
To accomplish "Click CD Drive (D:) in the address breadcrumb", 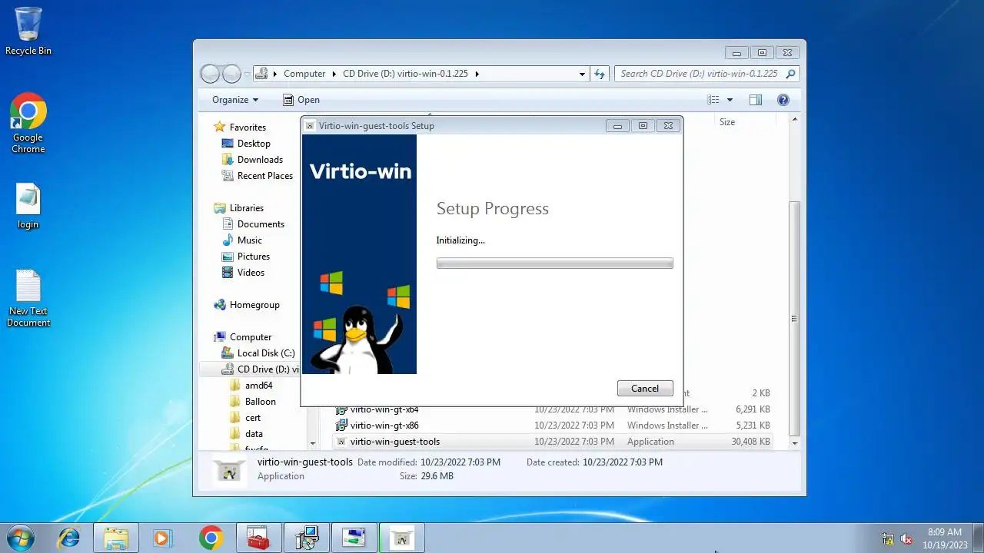I will pyautogui.click(x=405, y=74).
